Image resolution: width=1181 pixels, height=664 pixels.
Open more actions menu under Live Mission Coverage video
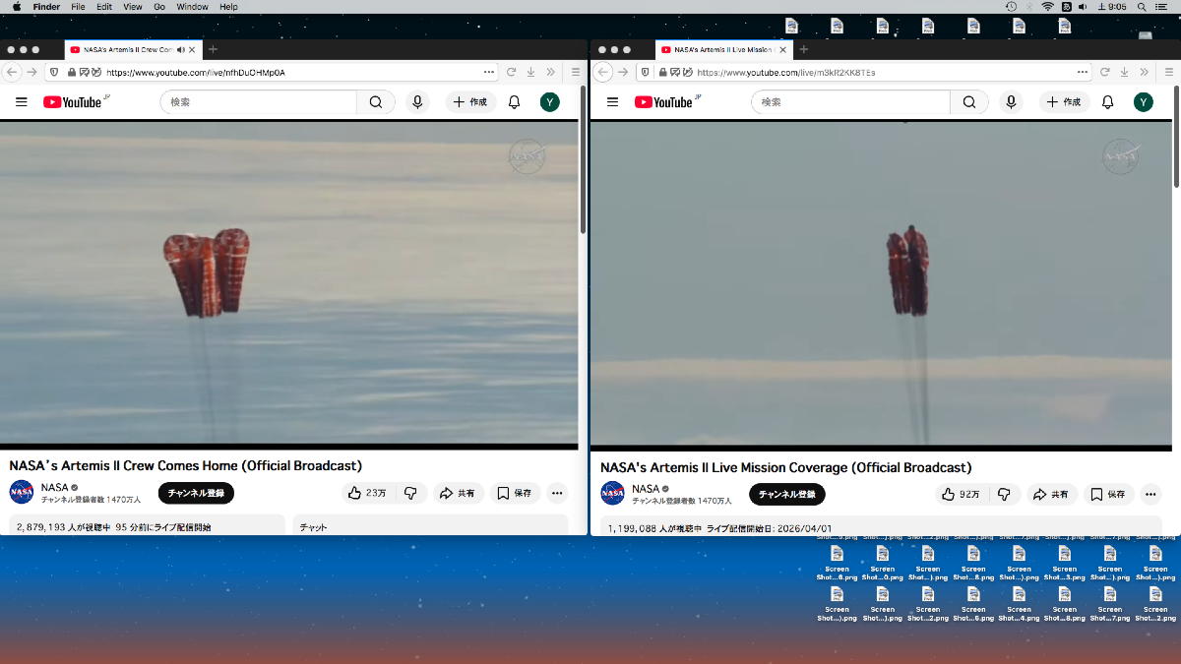click(1150, 495)
